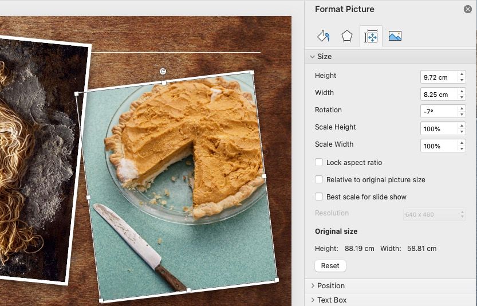Click the top-left corner handle of pie picture

76,94
